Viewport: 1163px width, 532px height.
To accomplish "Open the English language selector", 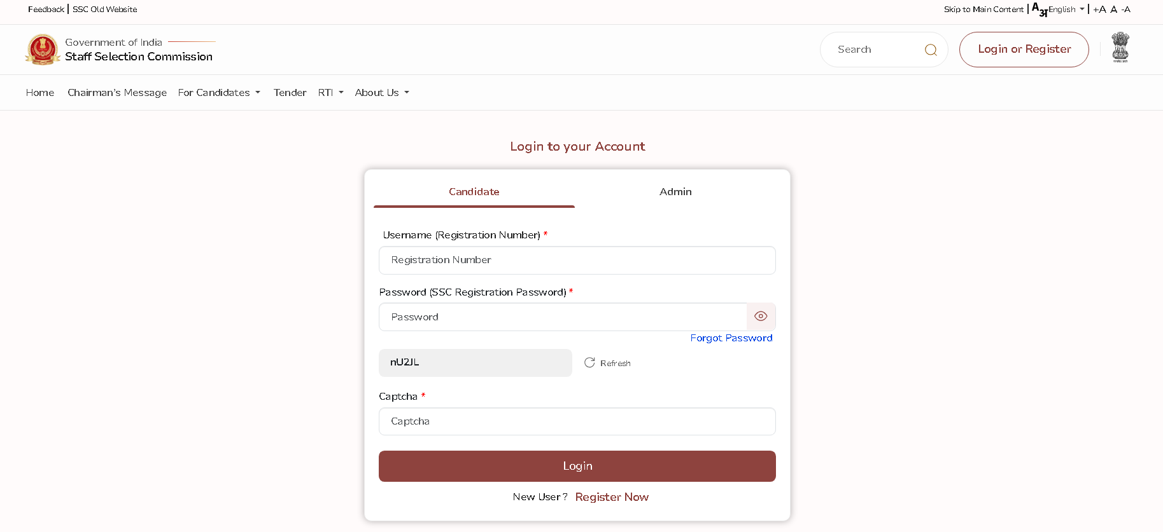I will (1066, 10).
